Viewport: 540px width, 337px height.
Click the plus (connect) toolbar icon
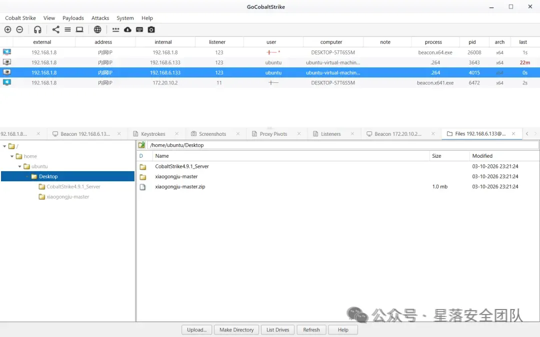[x=7, y=29]
